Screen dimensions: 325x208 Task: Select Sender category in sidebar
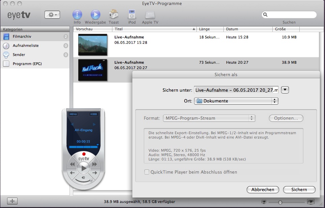click(x=35, y=55)
